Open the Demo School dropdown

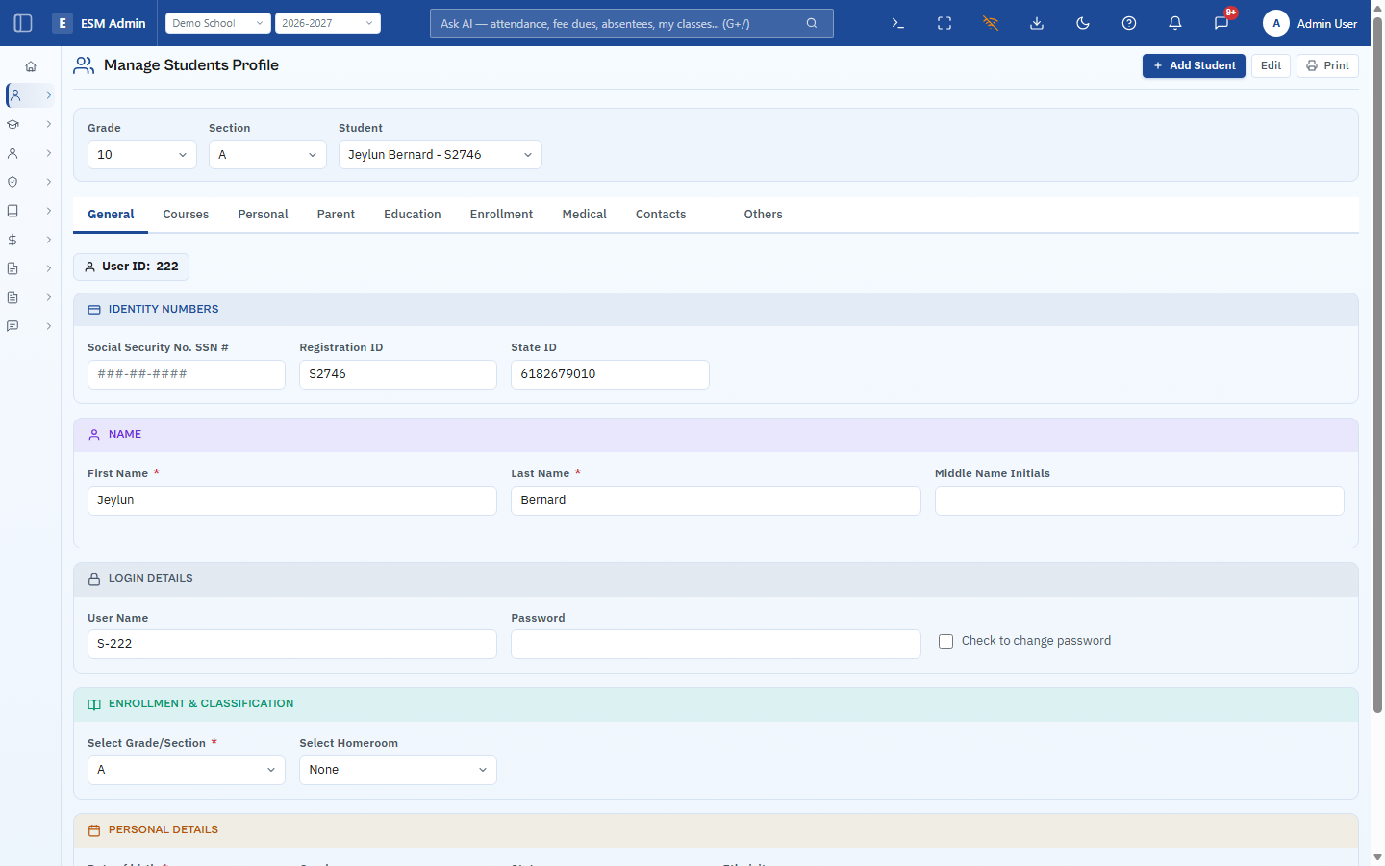click(x=218, y=23)
